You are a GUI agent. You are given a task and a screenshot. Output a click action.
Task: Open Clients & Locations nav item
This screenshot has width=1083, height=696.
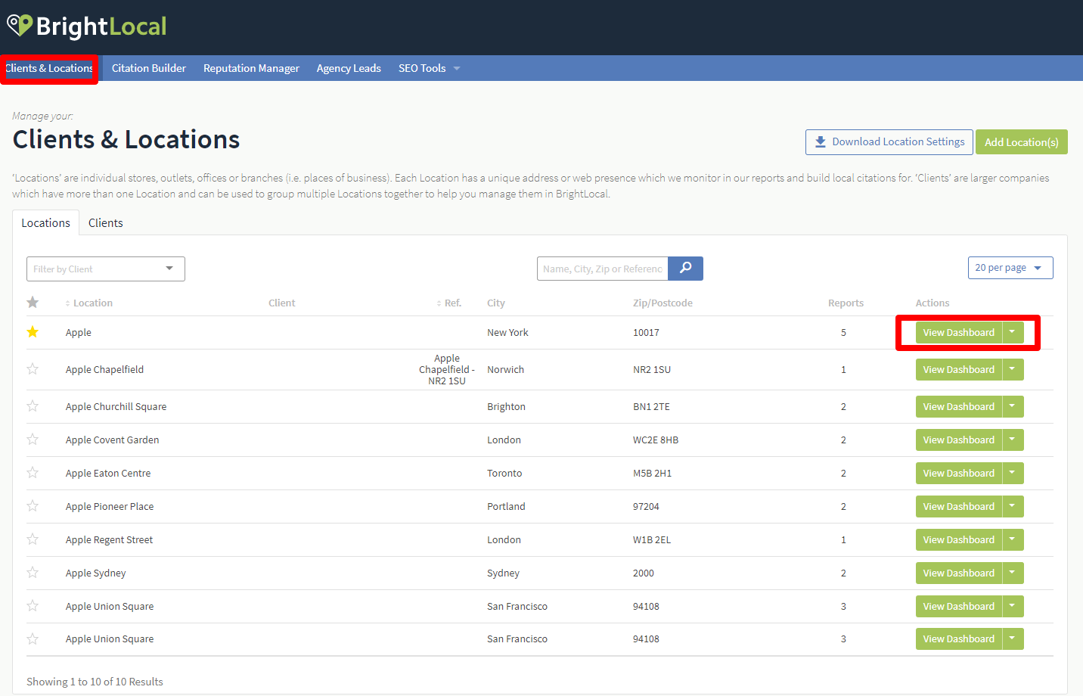[49, 68]
